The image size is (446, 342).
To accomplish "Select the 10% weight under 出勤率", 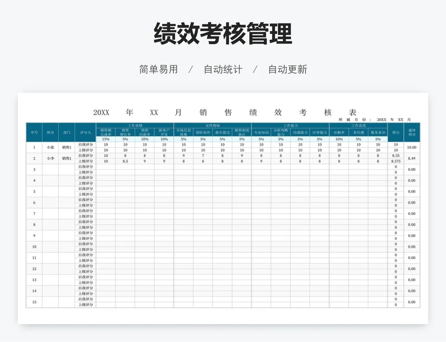I will [x=339, y=139].
